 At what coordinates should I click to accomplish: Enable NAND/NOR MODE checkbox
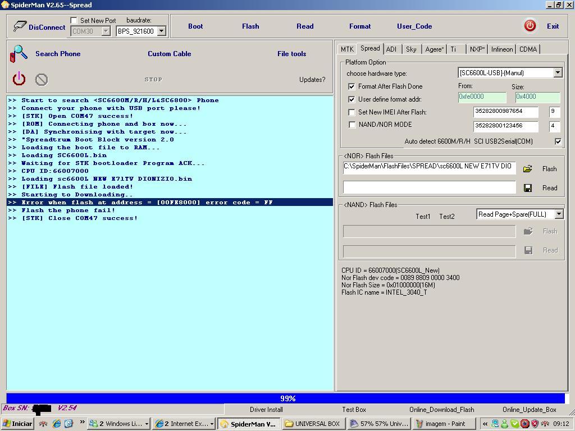[352, 125]
